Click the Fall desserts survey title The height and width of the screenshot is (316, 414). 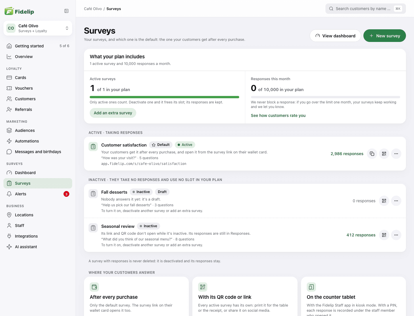[114, 192]
